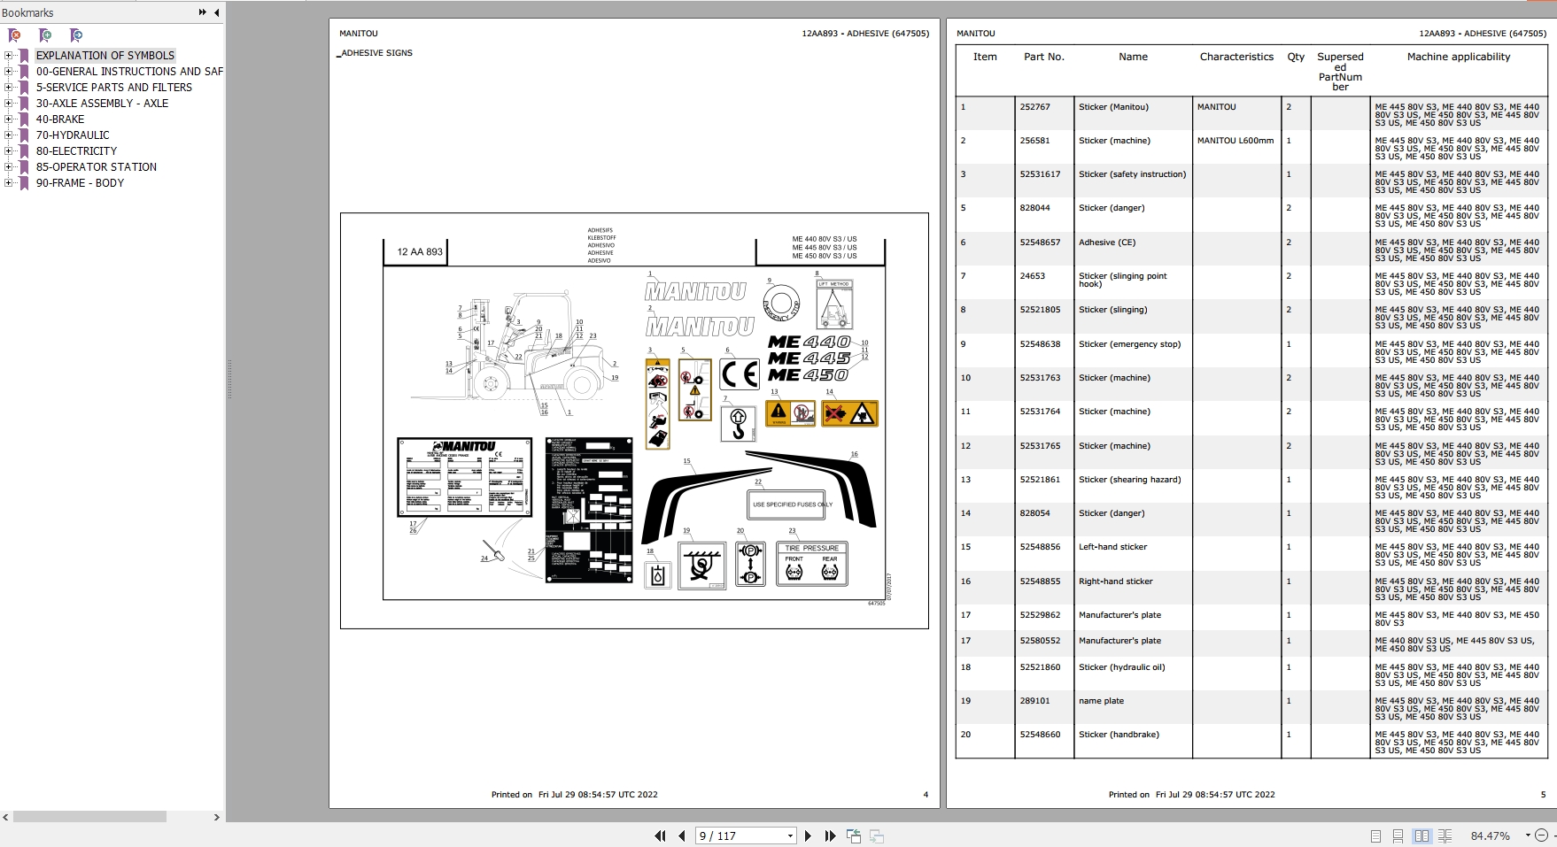Select the 40-BRAKE bookmark

60,119
